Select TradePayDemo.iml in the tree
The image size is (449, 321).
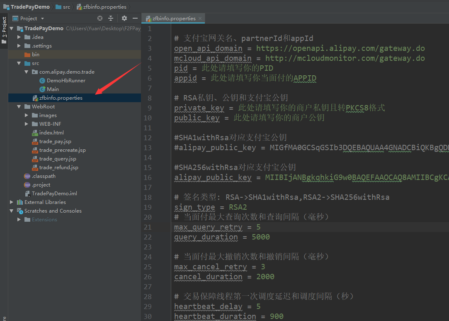54,194
